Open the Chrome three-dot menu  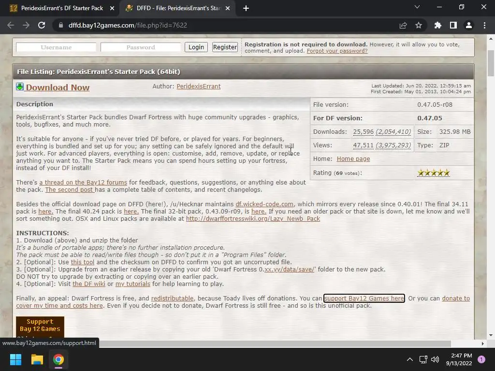tap(484, 25)
